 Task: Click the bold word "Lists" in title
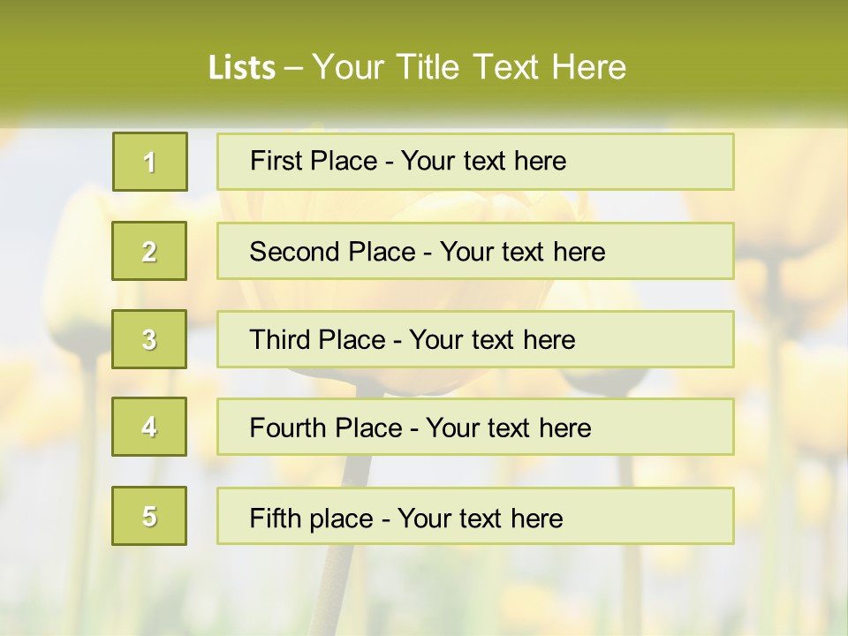[242, 67]
